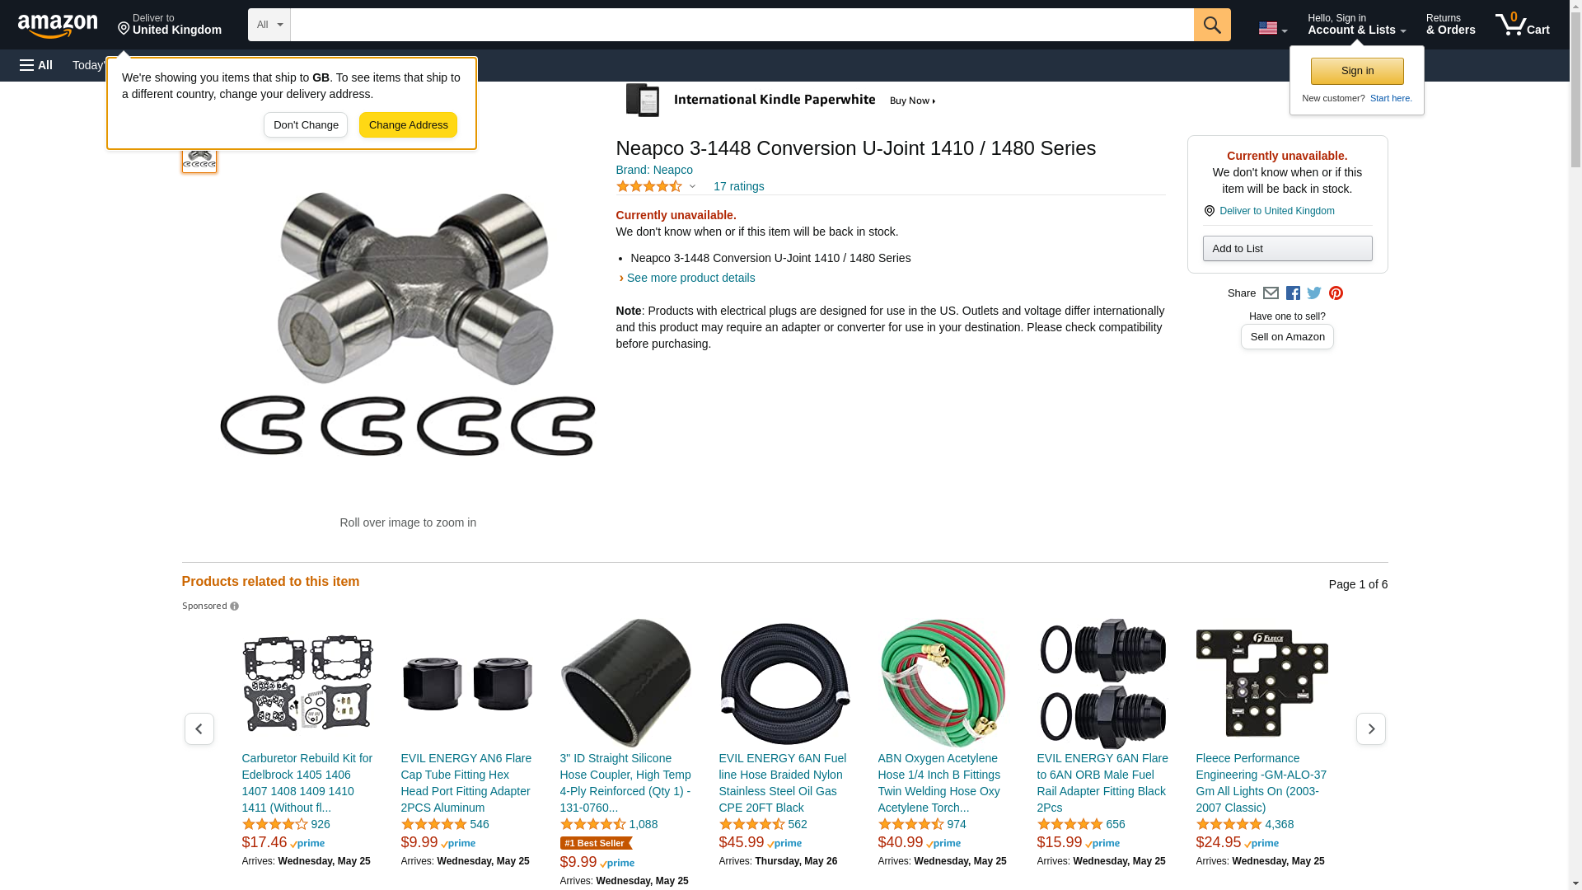1582x890 pixels.
Task: Open language and country flag dropdown
Action: (1273, 28)
